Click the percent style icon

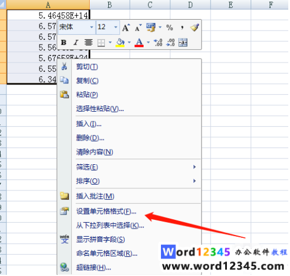[170, 28]
